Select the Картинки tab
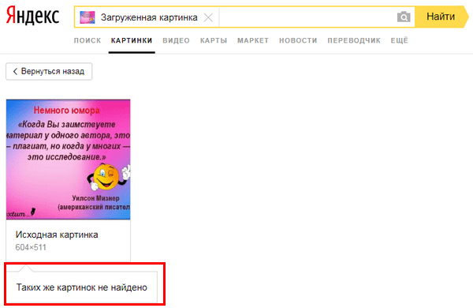The height and width of the screenshot is (308, 473). (132, 40)
